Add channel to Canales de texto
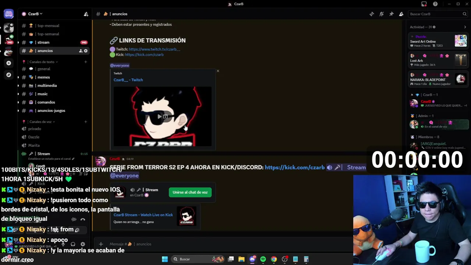Viewport: 471px width, 265px height. coord(86,62)
